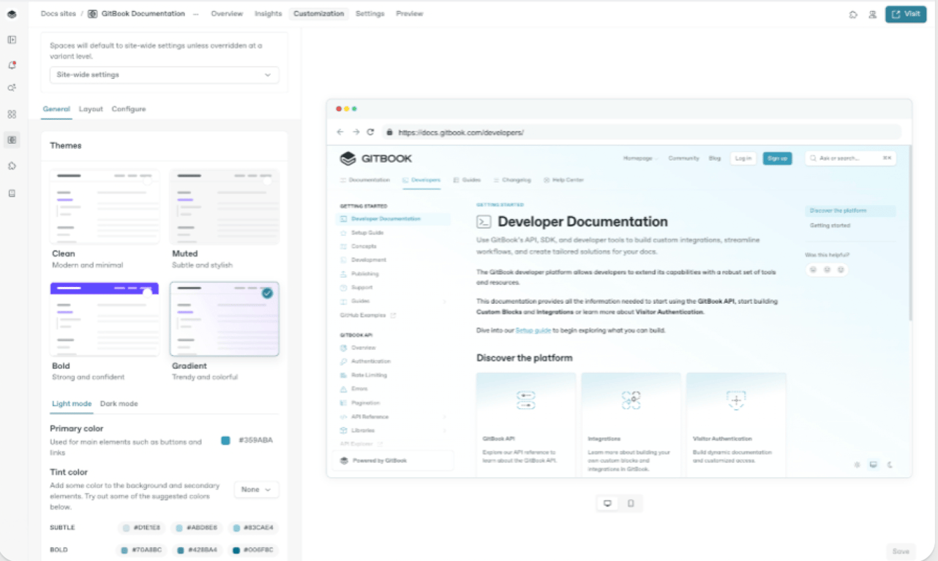Screen dimensions: 938x561
Task: Click the Primary color swatch #359ABA
Action: click(x=225, y=440)
